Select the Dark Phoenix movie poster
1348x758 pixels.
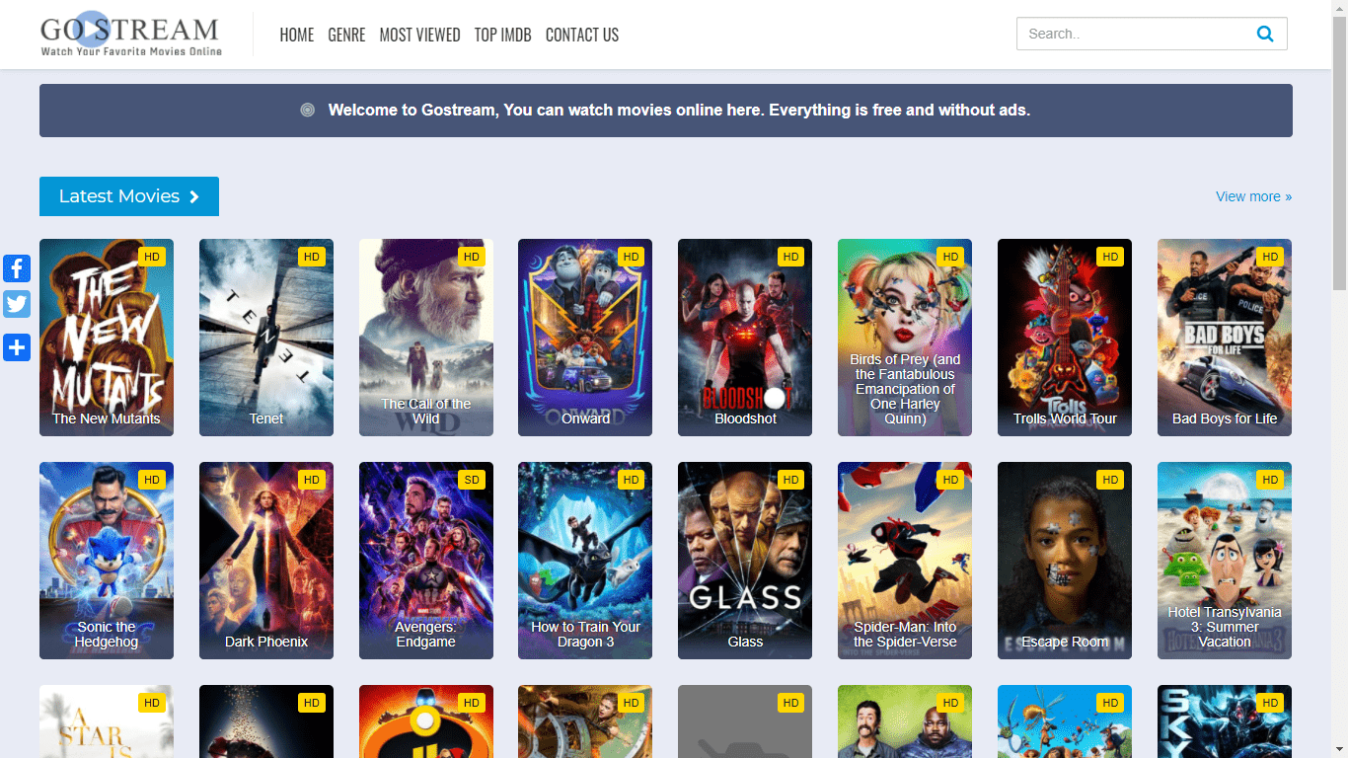(x=266, y=561)
